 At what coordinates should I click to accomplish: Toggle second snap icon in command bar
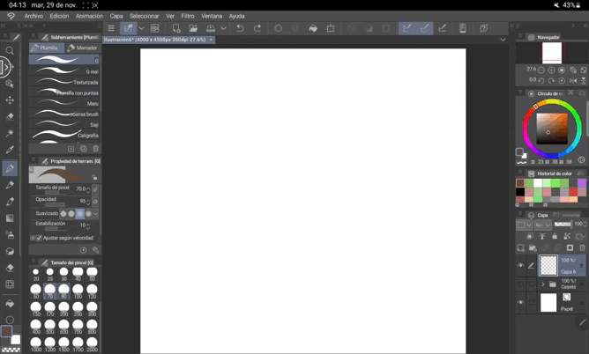[x=424, y=28]
